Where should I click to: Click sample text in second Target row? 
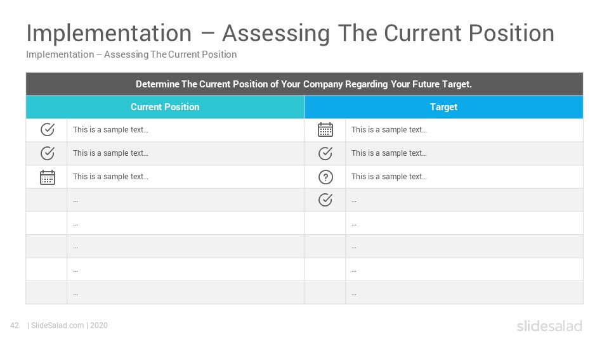click(x=389, y=153)
